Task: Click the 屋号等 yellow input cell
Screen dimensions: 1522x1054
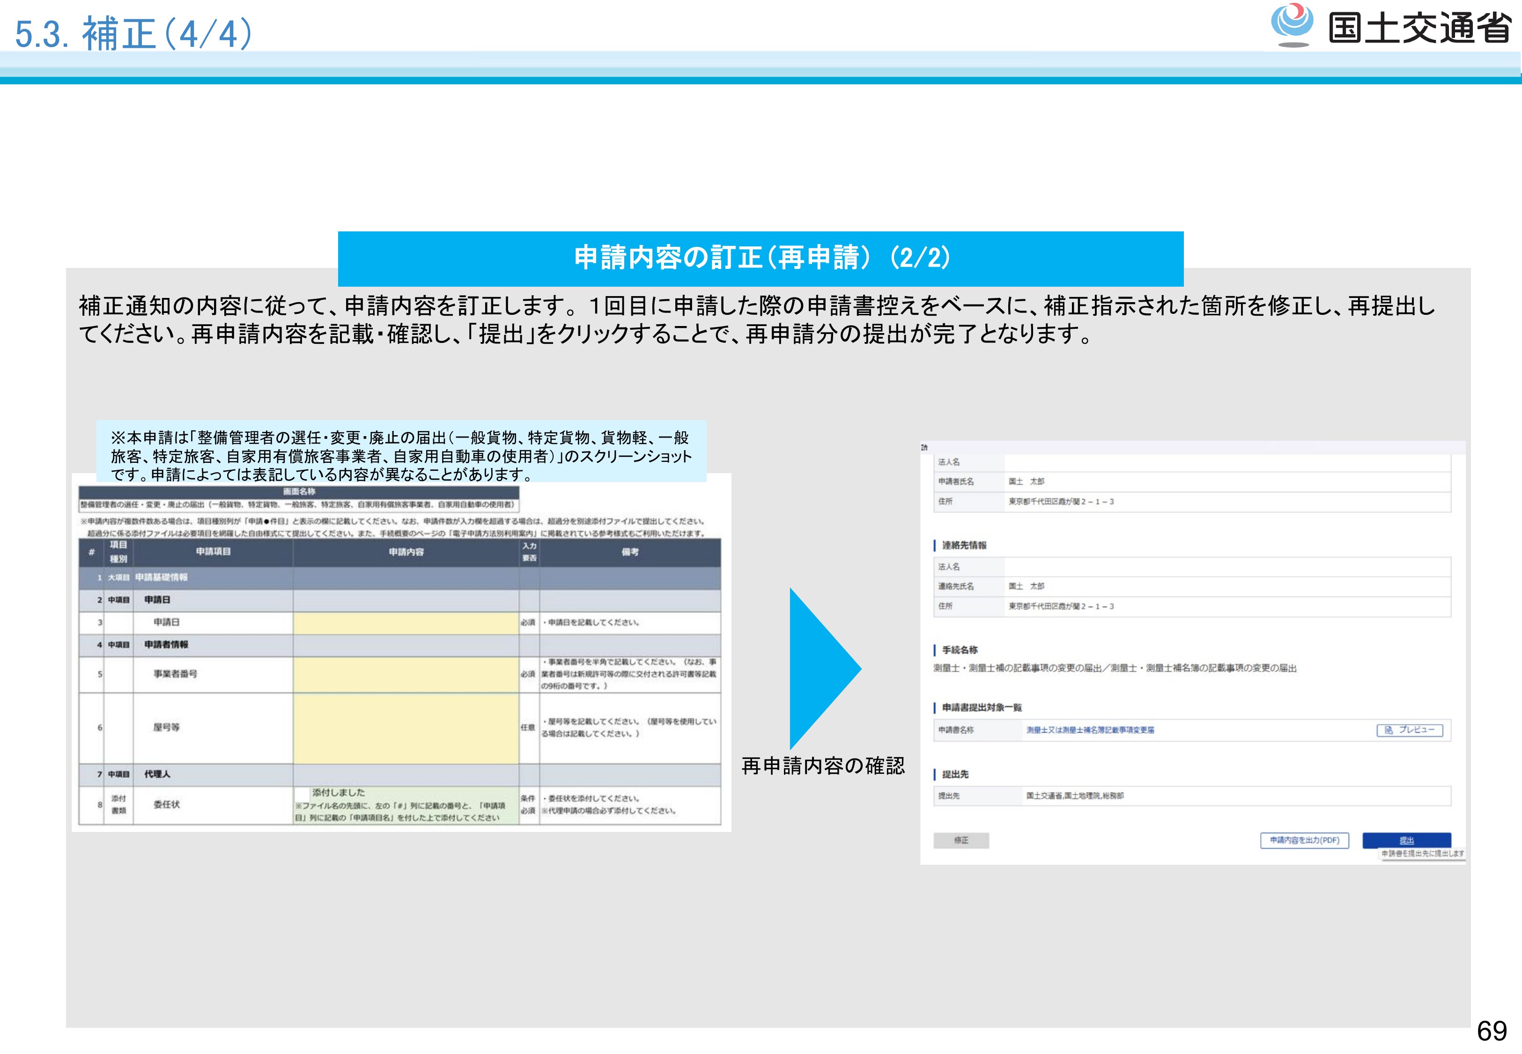Action: tap(405, 728)
